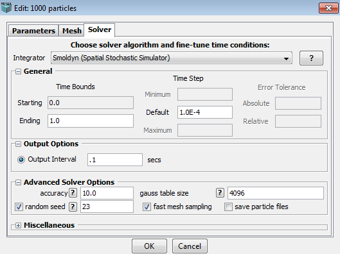Click the random seed value field
The width and height of the screenshot is (340, 254).
point(107,207)
